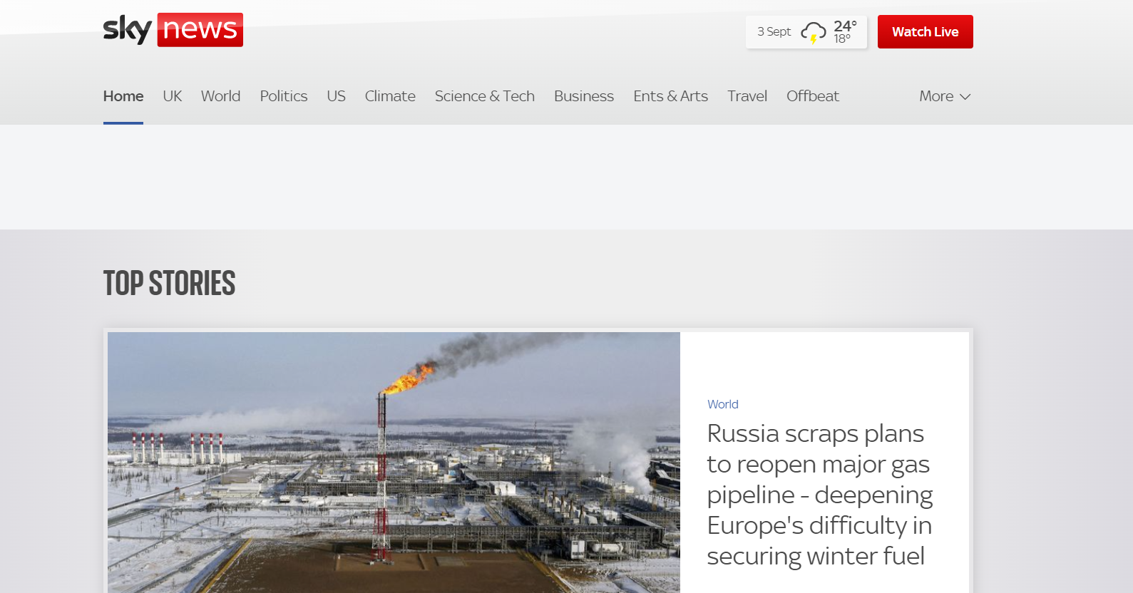The height and width of the screenshot is (593, 1133).
Task: Open the Politics section
Action: (284, 96)
